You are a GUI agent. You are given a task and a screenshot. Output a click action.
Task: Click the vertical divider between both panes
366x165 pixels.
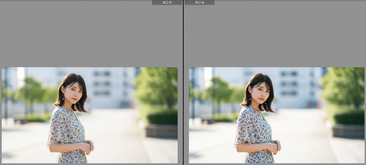(x=183, y=82)
